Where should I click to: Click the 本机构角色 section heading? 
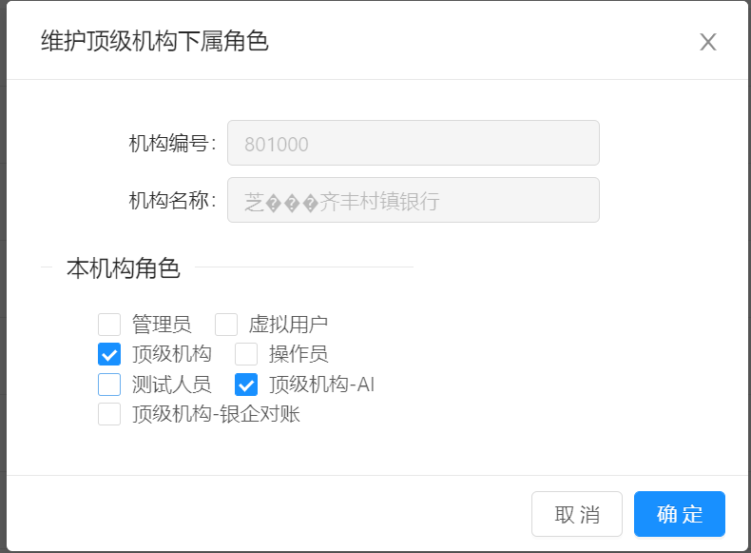pyautogui.click(x=123, y=268)
